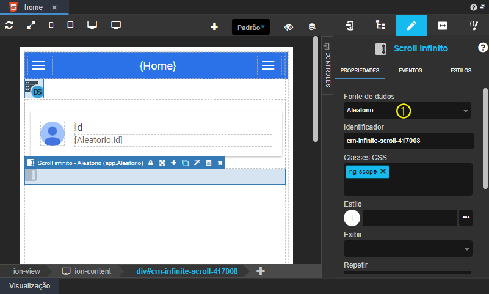This screenshot has width=489, height=294.
Task: Open data source icon on component bar
Action: tap(208, 163)
